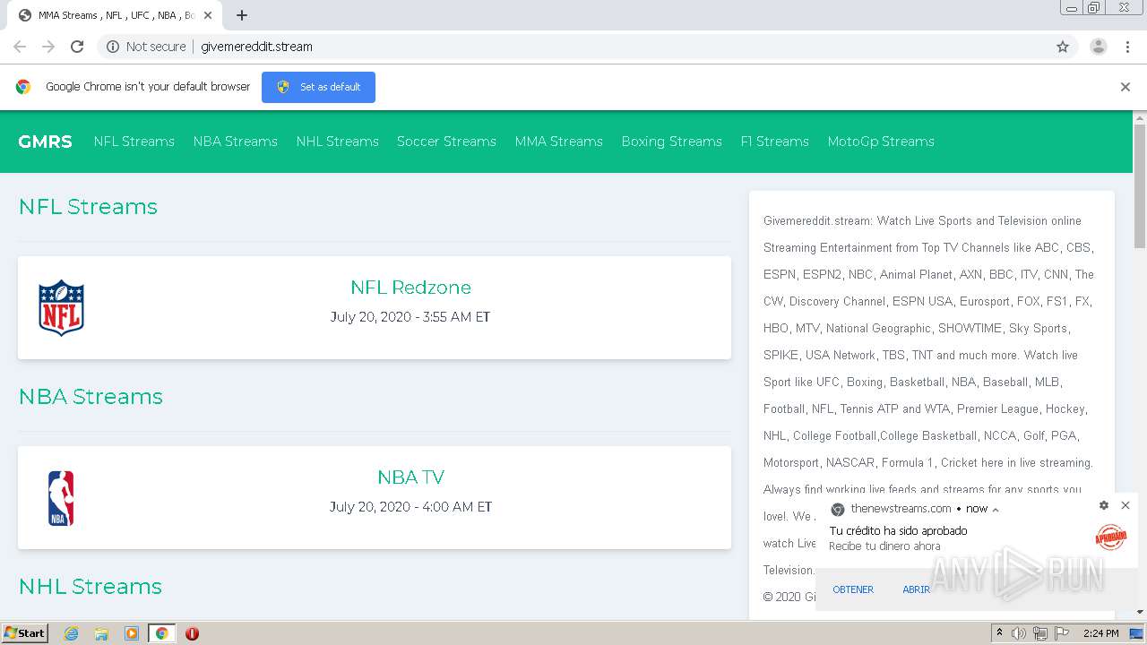Open MotoGp Streams in navigation bar
This screenshot has height=645, width=1147.
pyautogui.click(x=881, y=142)
